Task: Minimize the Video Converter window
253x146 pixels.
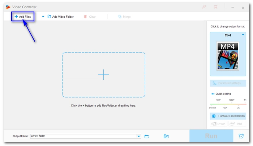Action: [232, 8]
